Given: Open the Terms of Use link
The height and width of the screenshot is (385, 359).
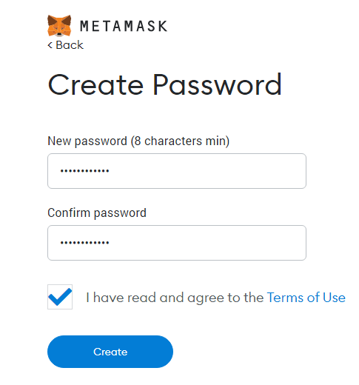Looking at the screenshot, I should pos(306,298).
